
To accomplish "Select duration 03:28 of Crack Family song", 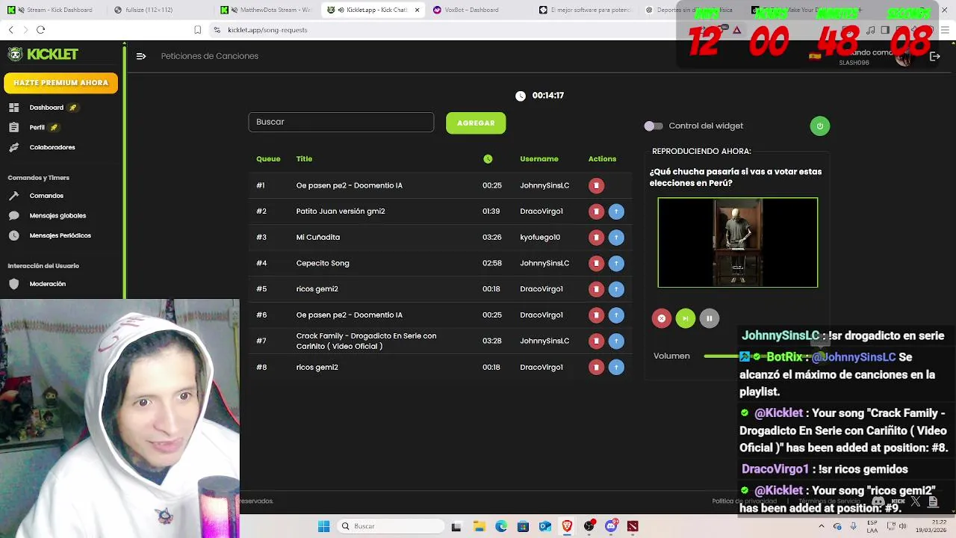I will [491, 341].
